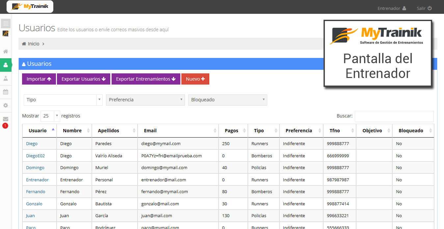
Task: Sort table by Bloqueado column header
Action: [413, 131]
